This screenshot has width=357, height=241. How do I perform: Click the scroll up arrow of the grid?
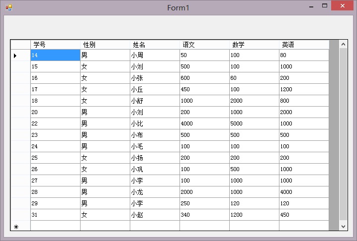point(343,45)
